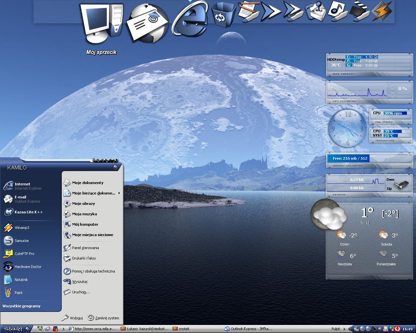
Task: Click the Pulpit desktop toolbar label
Action: [x=336, y=329]
